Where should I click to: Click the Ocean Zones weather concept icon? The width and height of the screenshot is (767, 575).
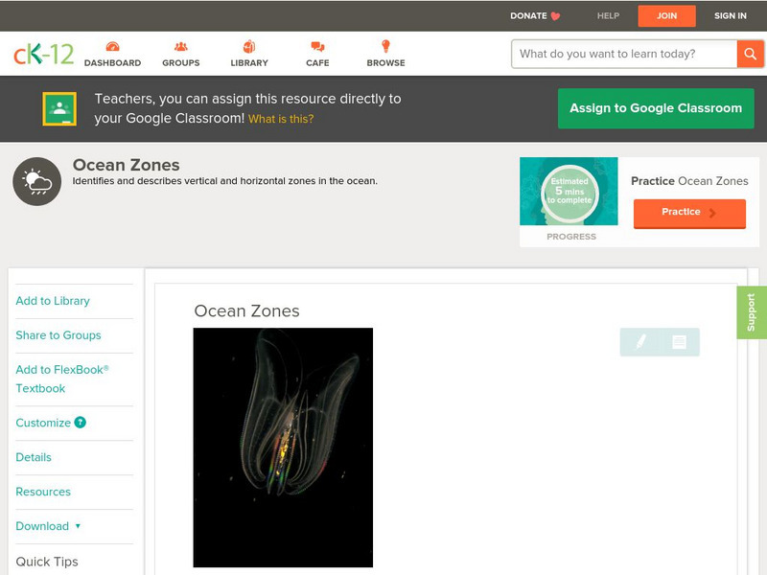(37, 181)
